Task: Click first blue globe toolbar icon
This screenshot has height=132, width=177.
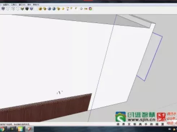Action: click(49, 9)
